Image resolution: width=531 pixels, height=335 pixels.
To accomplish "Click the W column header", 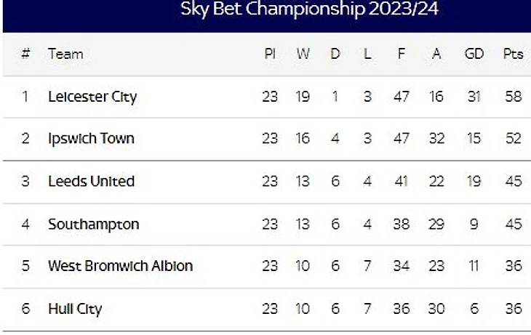I will 303,55.
